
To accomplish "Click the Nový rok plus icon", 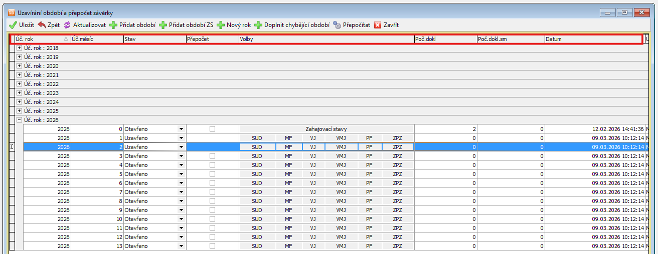I will click(221, 25).
